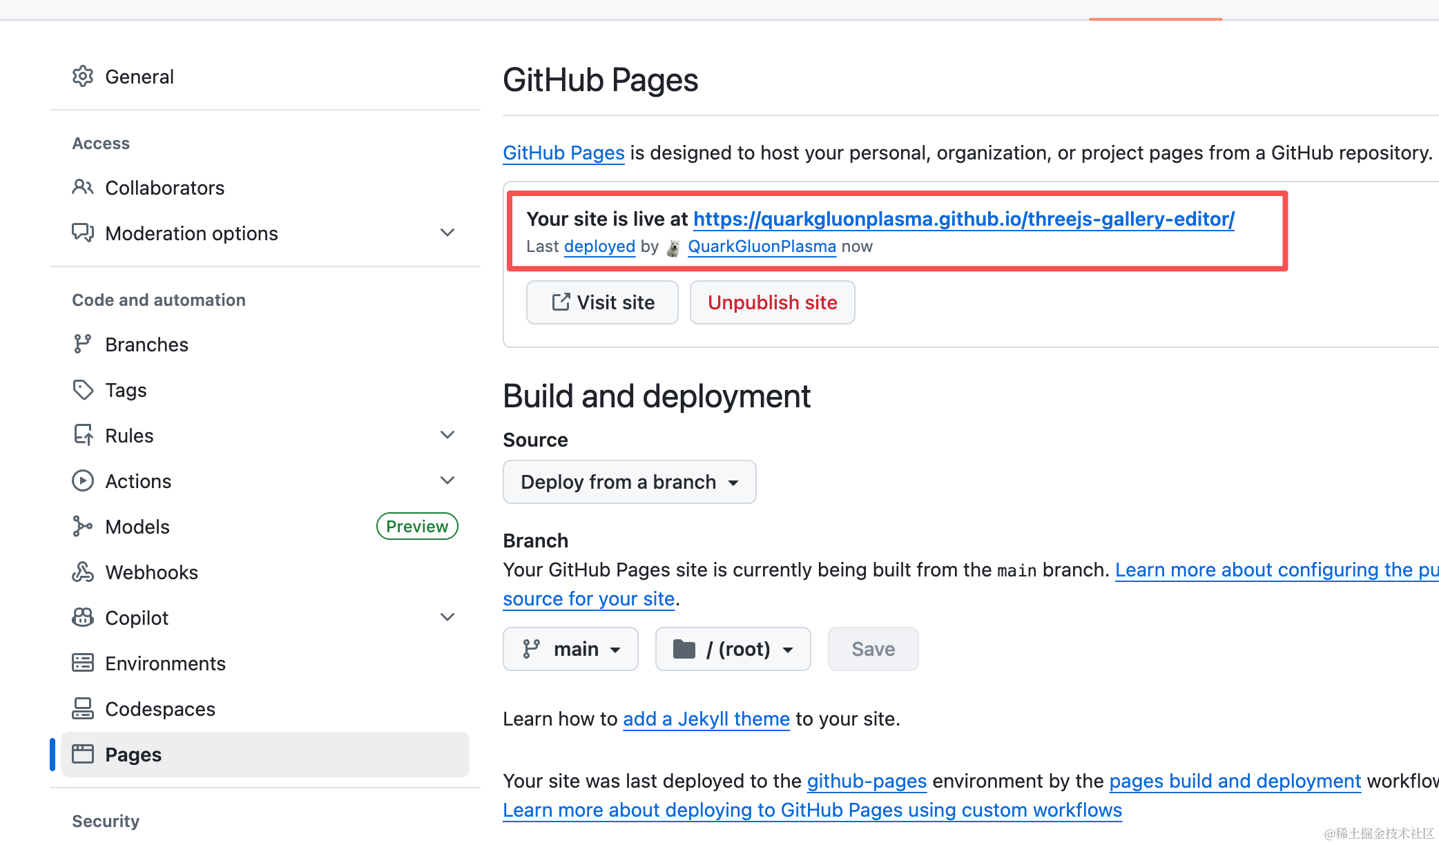This screenshot has width=1439, height=845.
Task: Click the Environments server icon
Action: 83,663
